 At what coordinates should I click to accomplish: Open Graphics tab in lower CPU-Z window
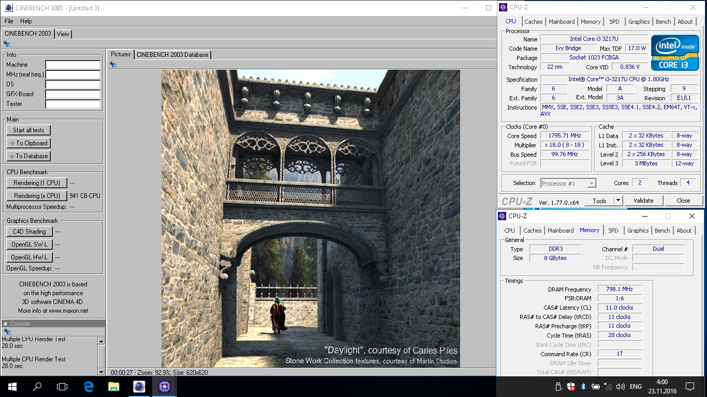[x=638, y=231]
